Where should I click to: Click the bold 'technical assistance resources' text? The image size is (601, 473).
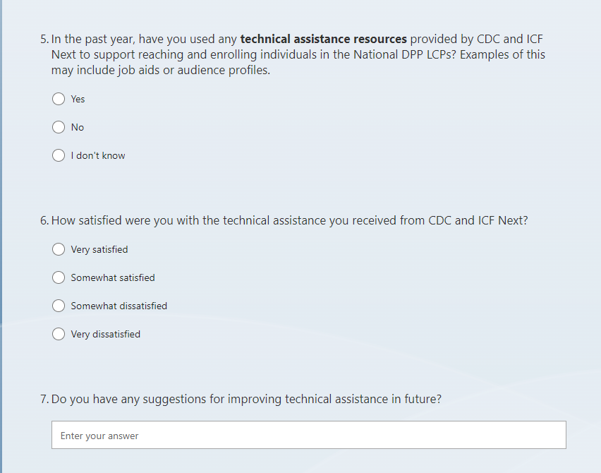(x=324, y=39)
